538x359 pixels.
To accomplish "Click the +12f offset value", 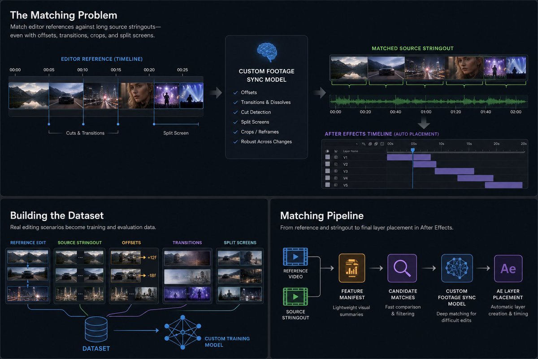I will click(151, 258).
